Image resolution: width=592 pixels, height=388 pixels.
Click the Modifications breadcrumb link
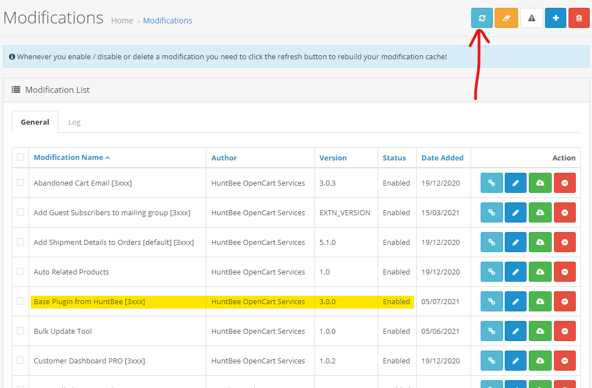(x=167, y=21)
